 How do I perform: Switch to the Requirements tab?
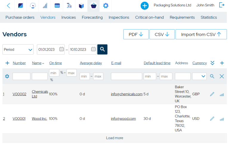[182, 17]
